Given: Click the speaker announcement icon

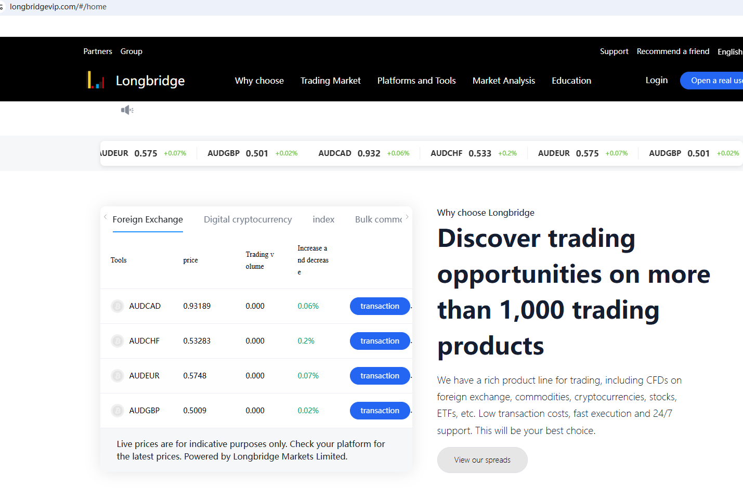Looking at the screenshot, I should coord(127,110).
